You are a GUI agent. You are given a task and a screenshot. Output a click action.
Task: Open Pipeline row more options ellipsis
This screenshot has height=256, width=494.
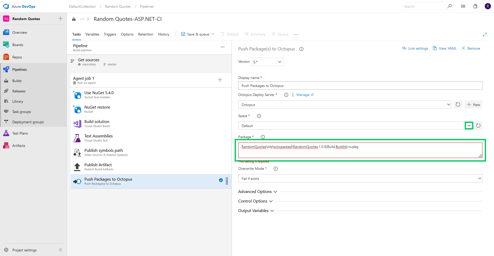(223, 47)
